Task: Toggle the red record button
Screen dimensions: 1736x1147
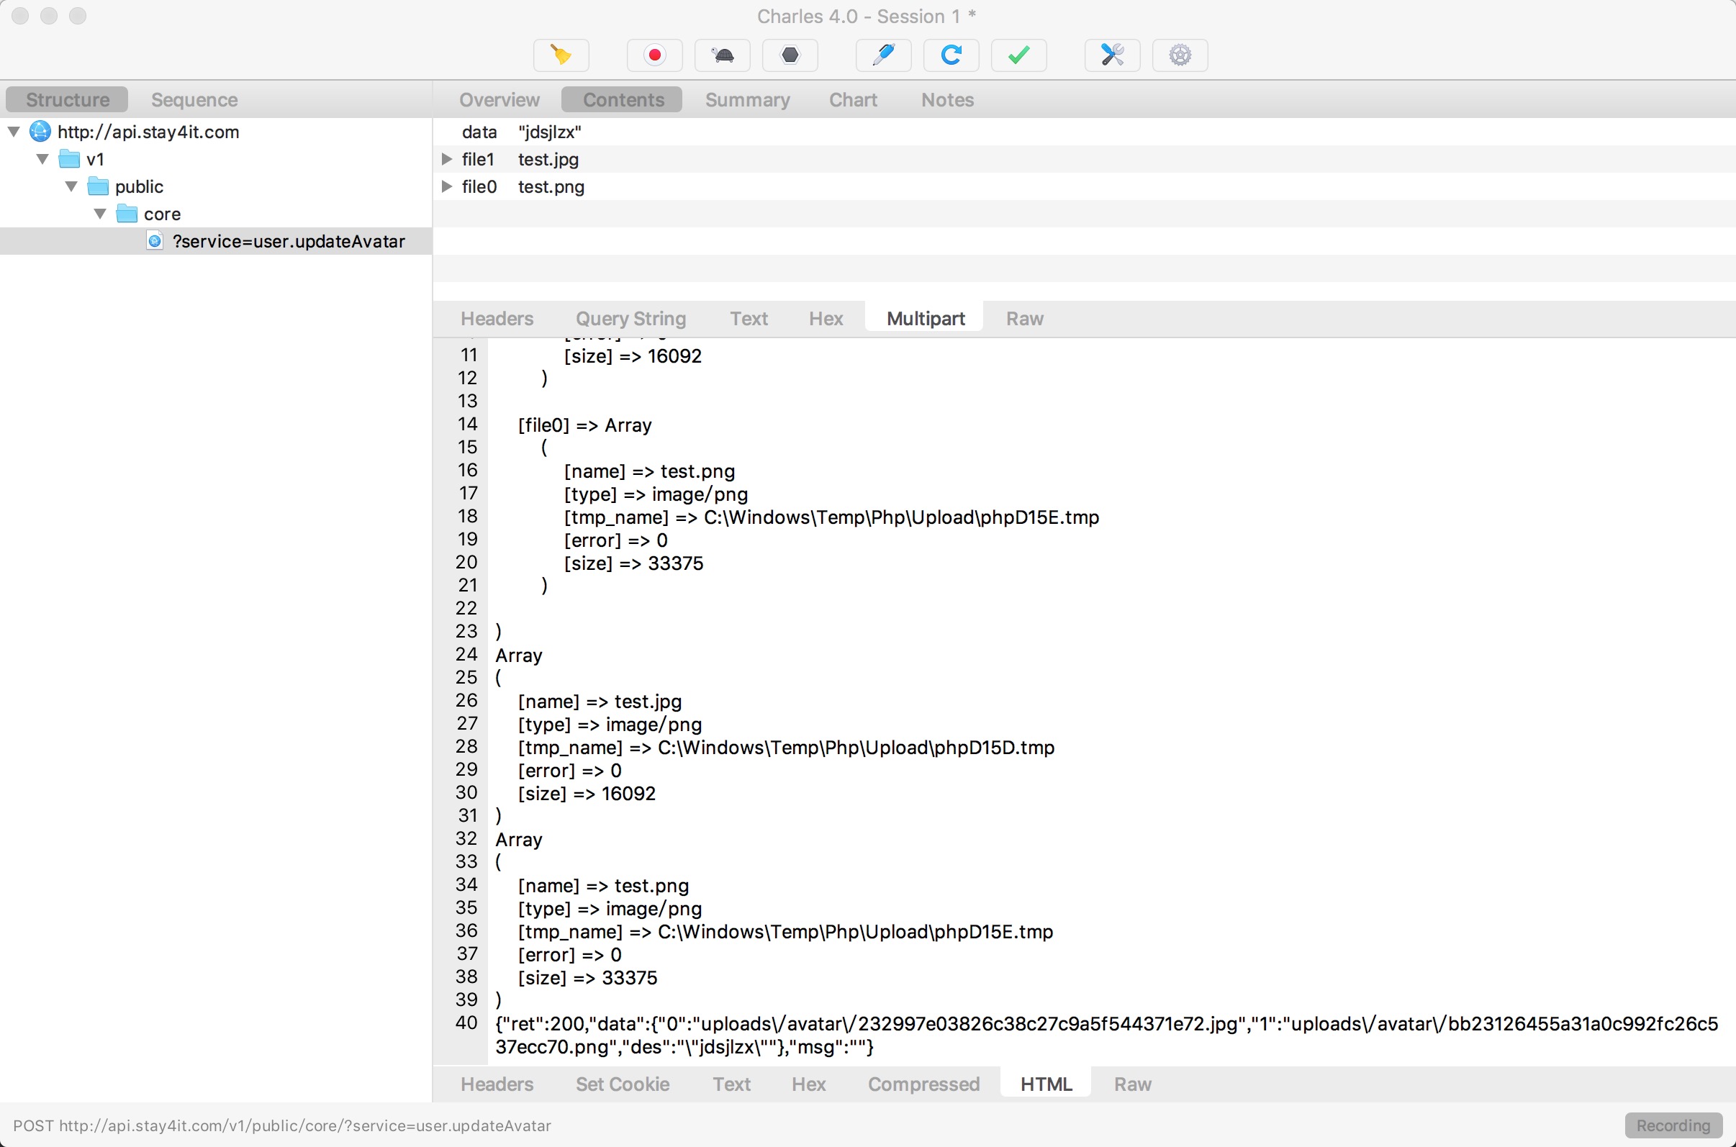Action: click(x=655, y=55)
